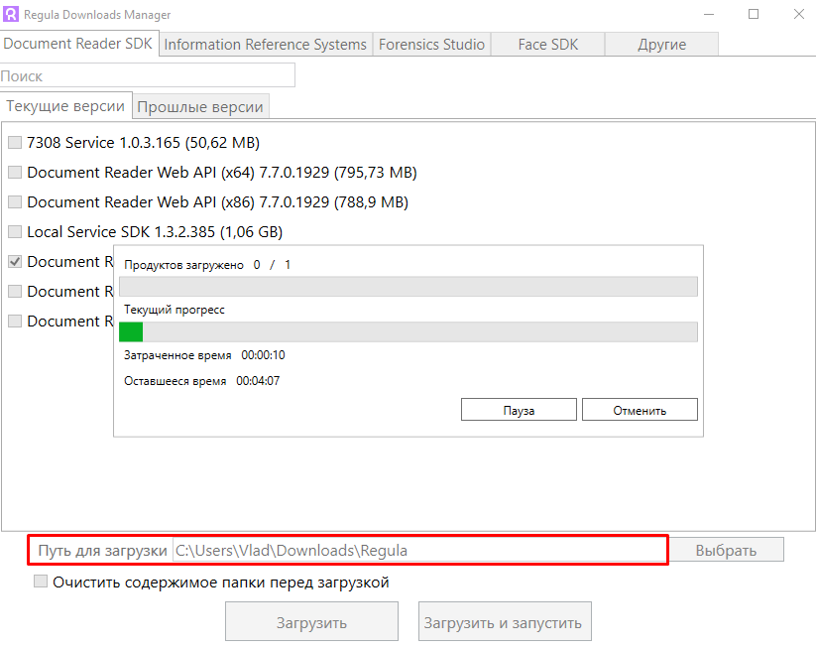Viewport: 816px width, 648px height.
Task: Show the Прошлые версии tab
Action: (200, 107)
